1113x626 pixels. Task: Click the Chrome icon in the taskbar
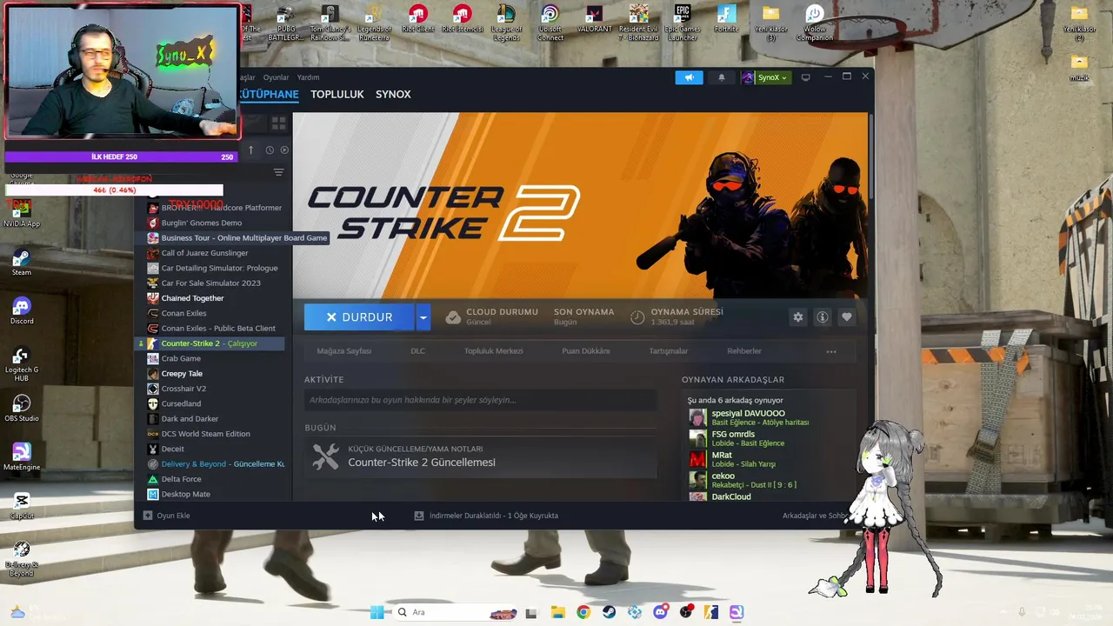(x=583, y=612)
